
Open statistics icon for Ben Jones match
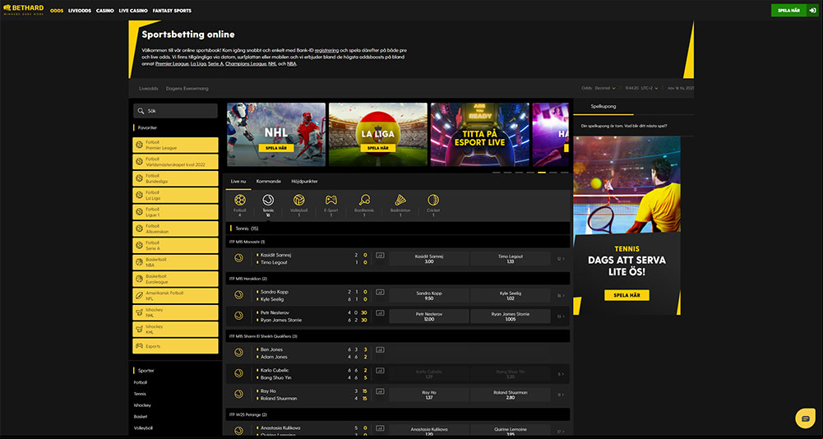[380, 349]
